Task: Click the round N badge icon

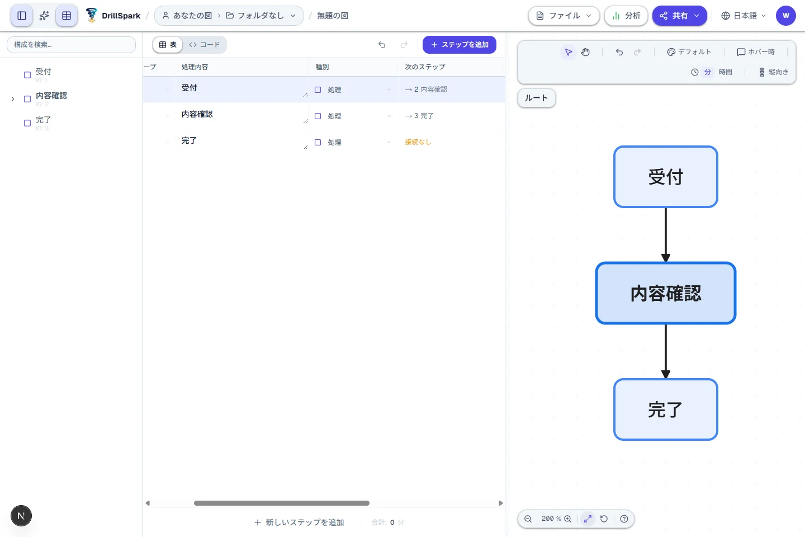Action: (x=21, y=516)
